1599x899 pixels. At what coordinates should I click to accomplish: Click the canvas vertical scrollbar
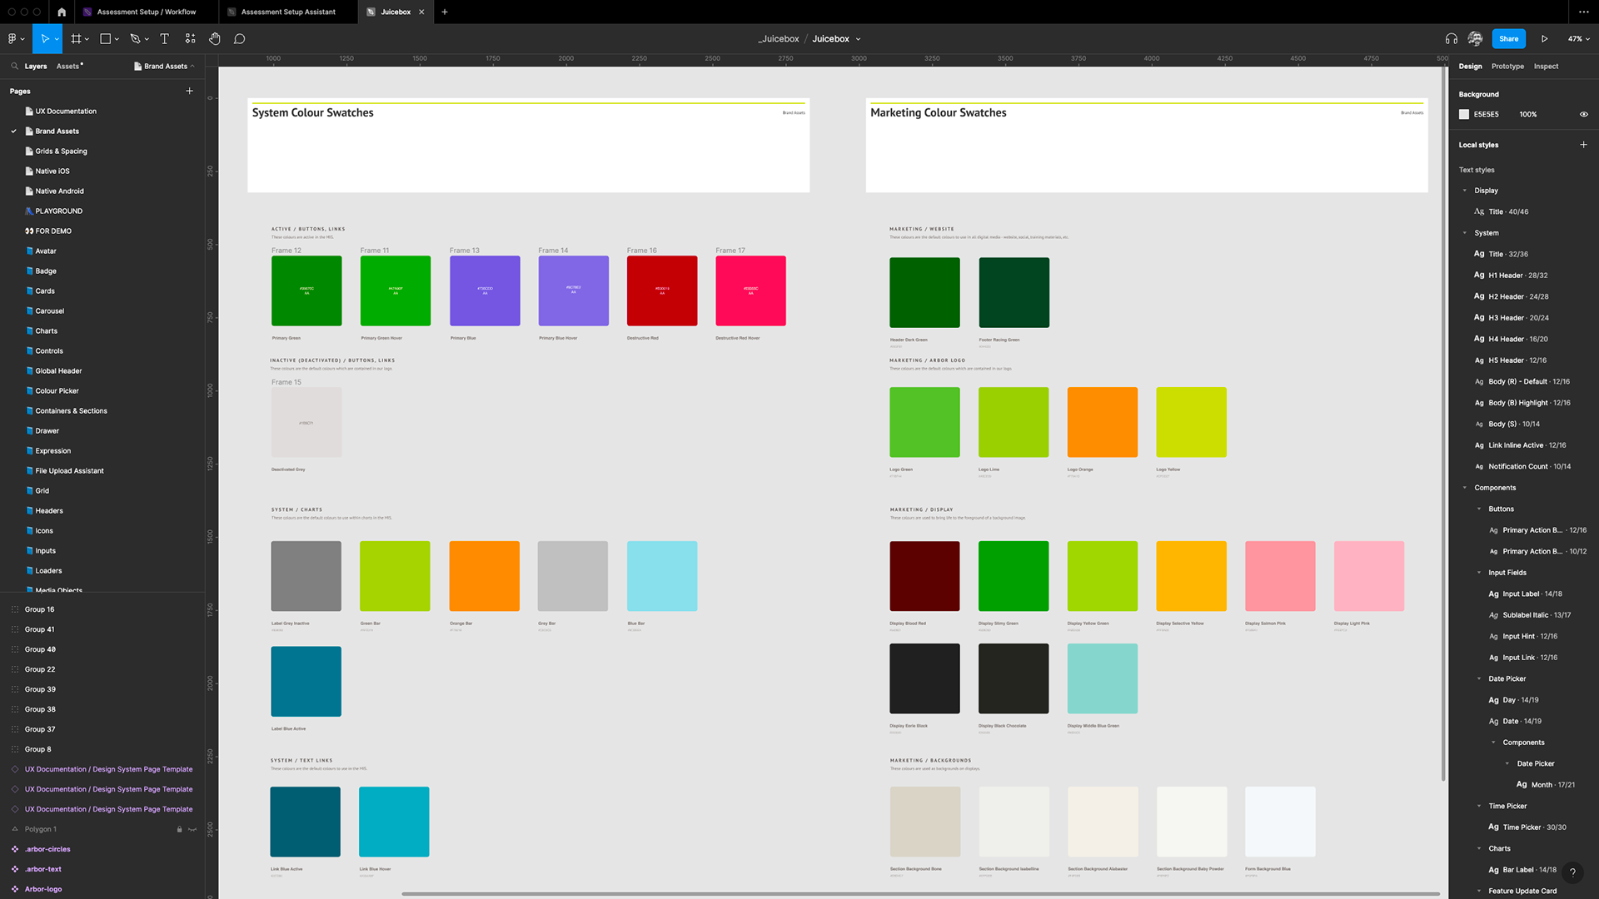1444,425
